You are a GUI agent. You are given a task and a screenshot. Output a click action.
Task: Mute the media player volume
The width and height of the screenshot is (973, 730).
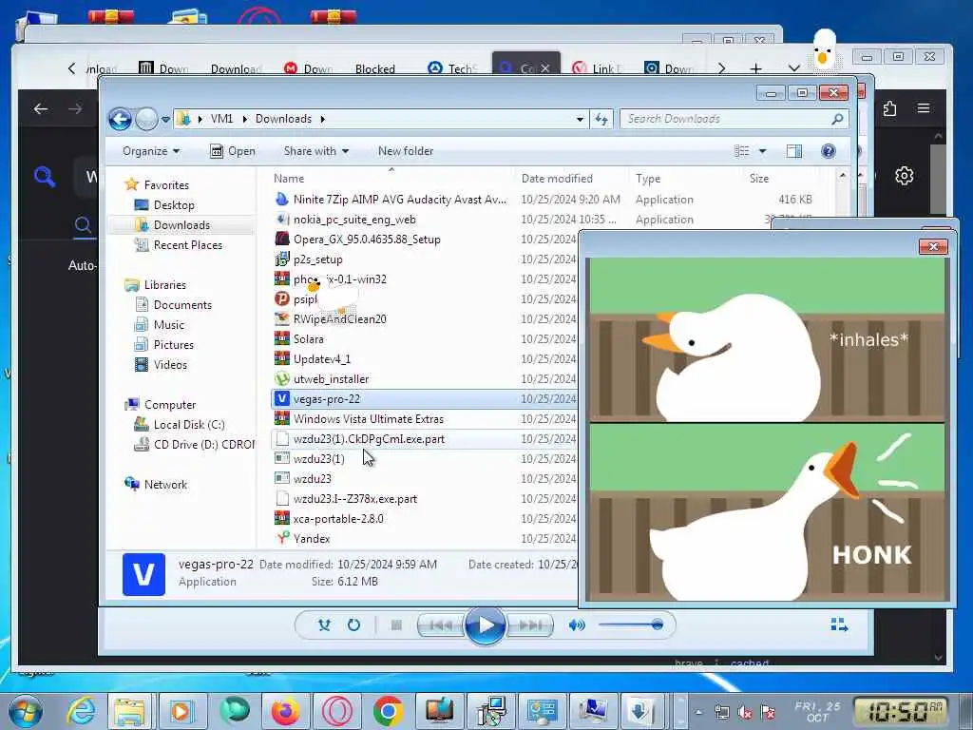pos(577,625)
